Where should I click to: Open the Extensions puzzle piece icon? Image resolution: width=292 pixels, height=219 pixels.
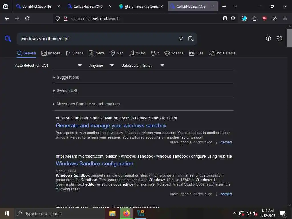tap(254, 18)
